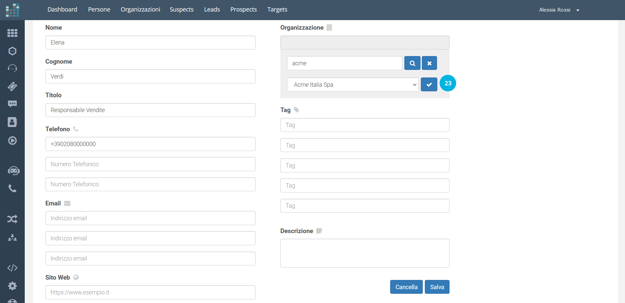Click the note icon beside Descrizione
The width and height of the screenshot is (625, 303).
point(319,231)
